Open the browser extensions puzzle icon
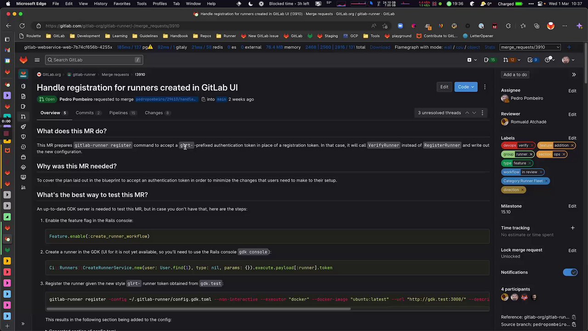588x331 pixels. 508,26
